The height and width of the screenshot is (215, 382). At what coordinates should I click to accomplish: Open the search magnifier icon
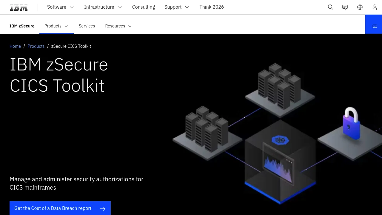click(330, 7)
